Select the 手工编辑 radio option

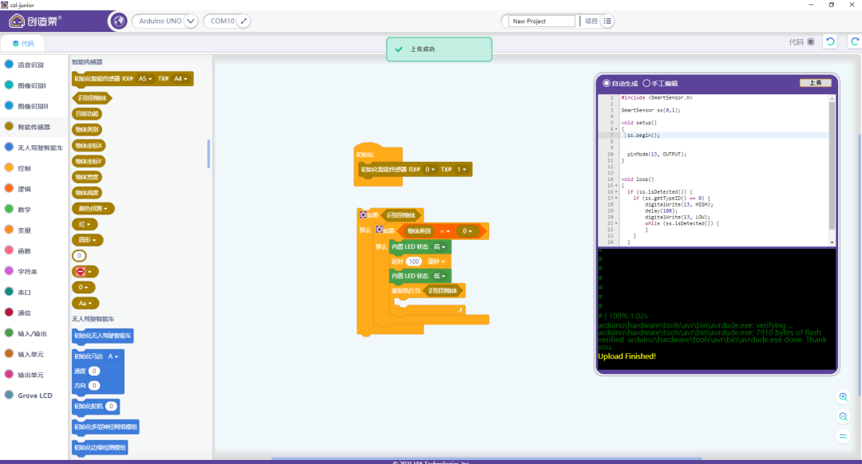[646, 83]
